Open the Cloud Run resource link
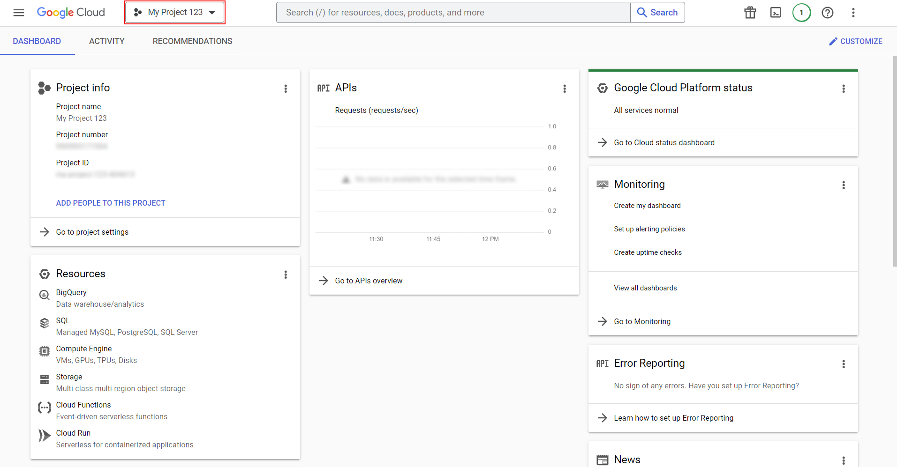897x467 pixels. (x=73, y=433)
